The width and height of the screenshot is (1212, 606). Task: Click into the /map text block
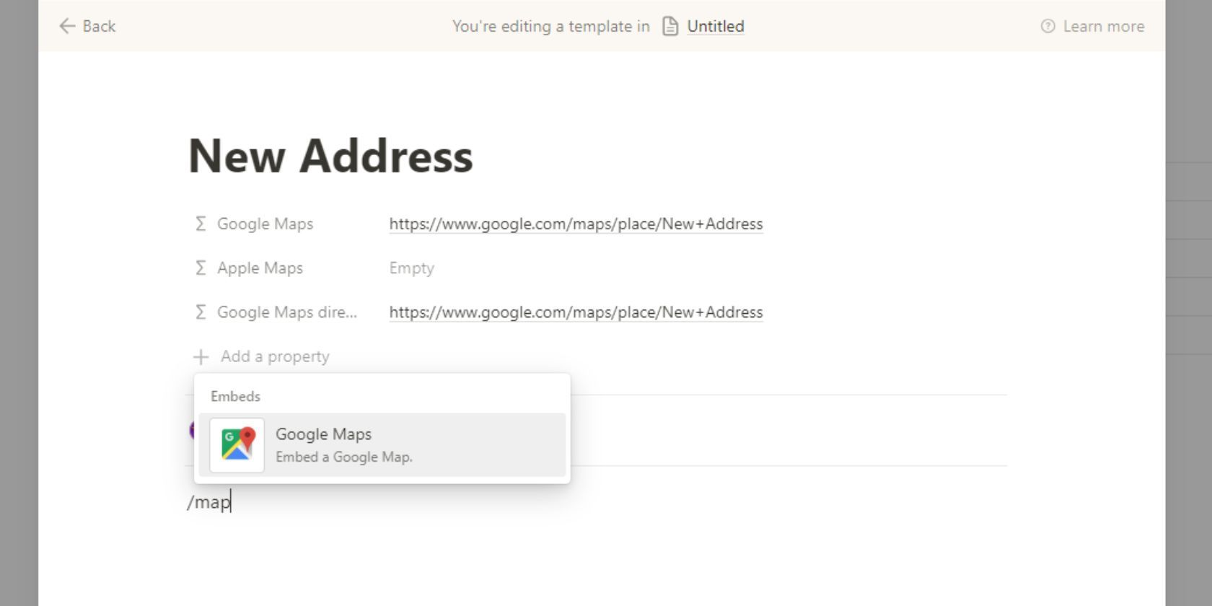209,502
